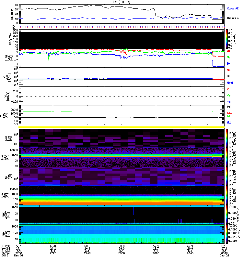Click the red Viz velocity legend label
243x260 pixels.
point(229,89)
